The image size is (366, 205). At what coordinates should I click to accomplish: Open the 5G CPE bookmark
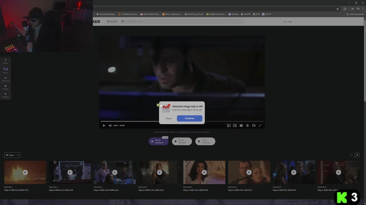click(x=266, y=14)
